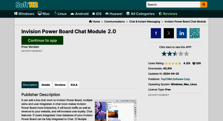The height and width of the screenshot is (121, 223).
Task: Open the EULA tab
Action: [x=74, y=85]
